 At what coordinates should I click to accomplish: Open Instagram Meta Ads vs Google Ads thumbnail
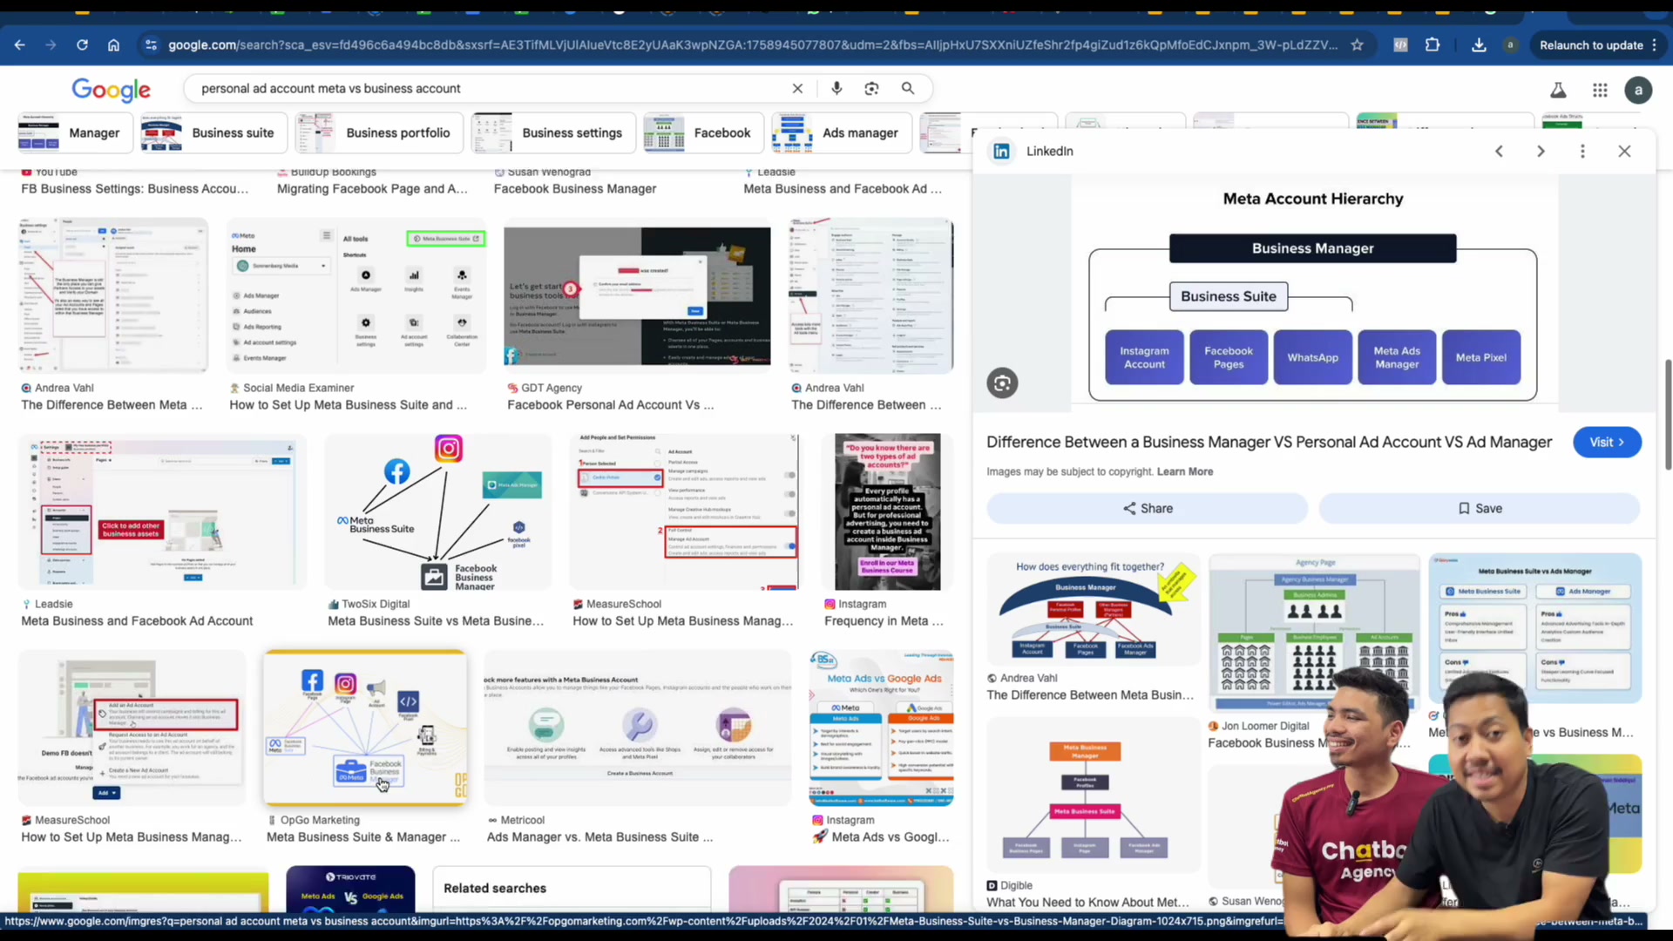[x=881, y=728]
